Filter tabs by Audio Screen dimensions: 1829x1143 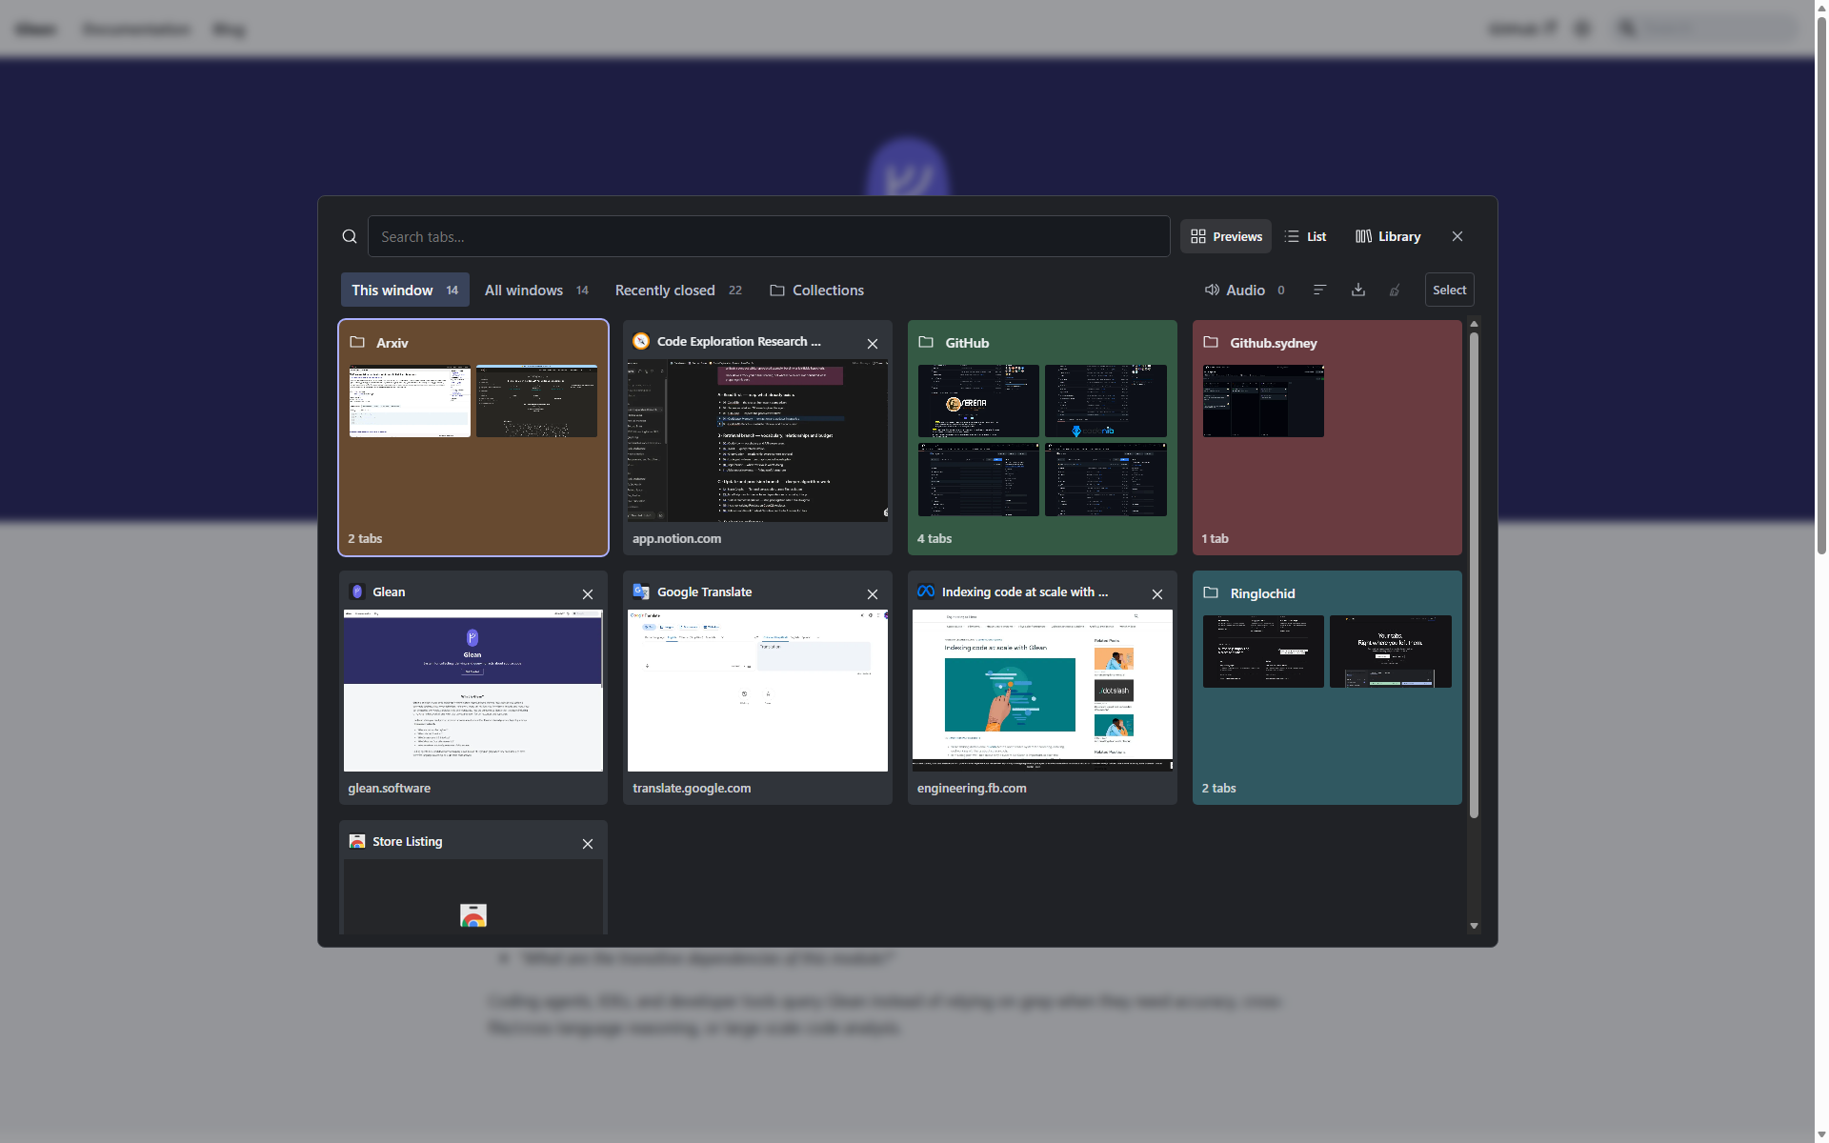(x=1245, y=290)
